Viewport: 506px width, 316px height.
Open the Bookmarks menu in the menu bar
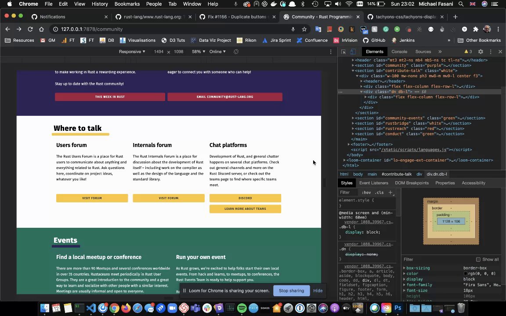click(127, 4)
